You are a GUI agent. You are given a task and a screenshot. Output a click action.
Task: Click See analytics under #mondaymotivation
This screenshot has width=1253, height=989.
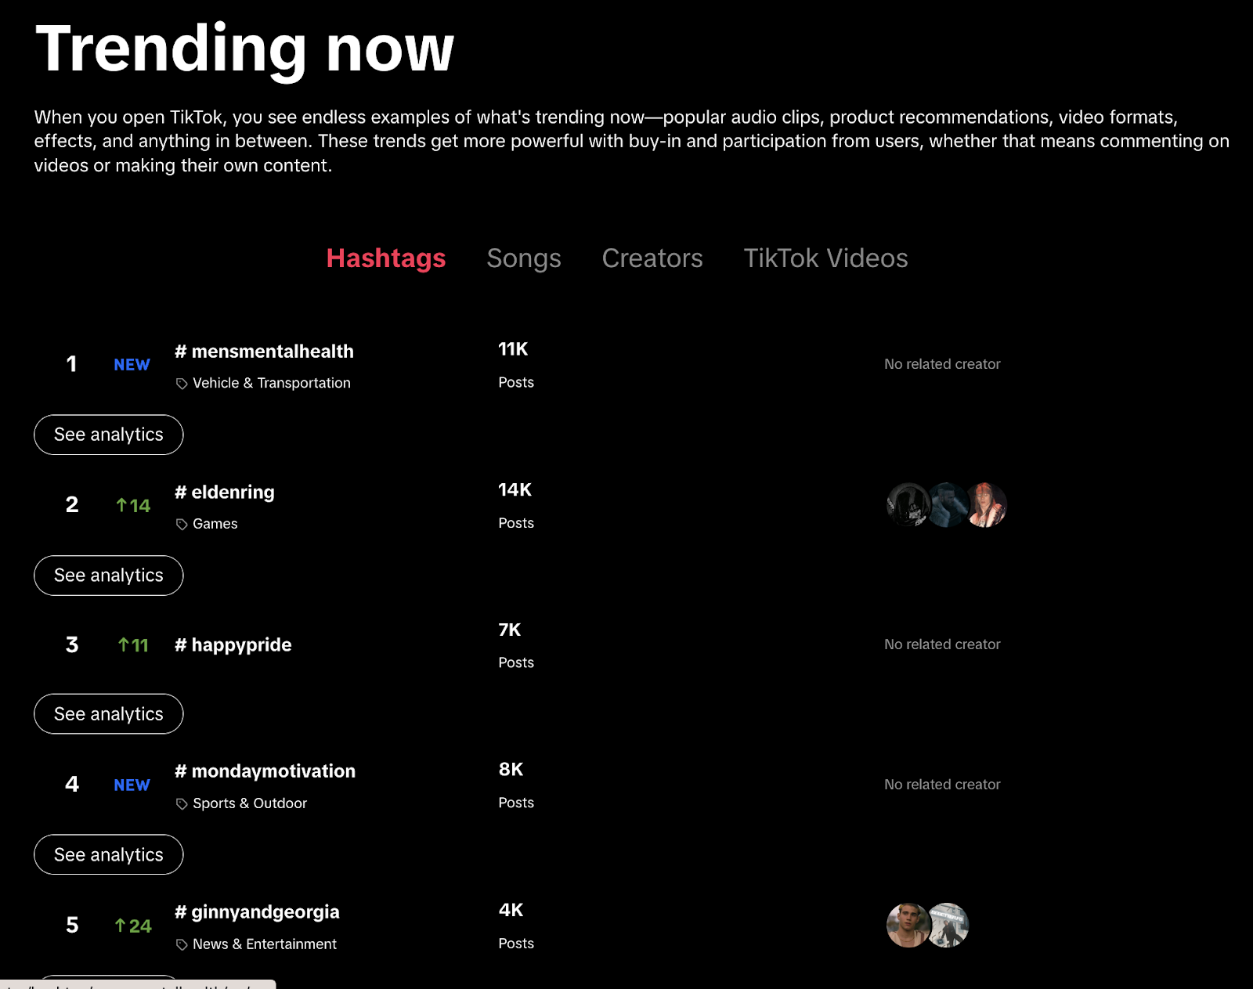(x=108, y=854)
